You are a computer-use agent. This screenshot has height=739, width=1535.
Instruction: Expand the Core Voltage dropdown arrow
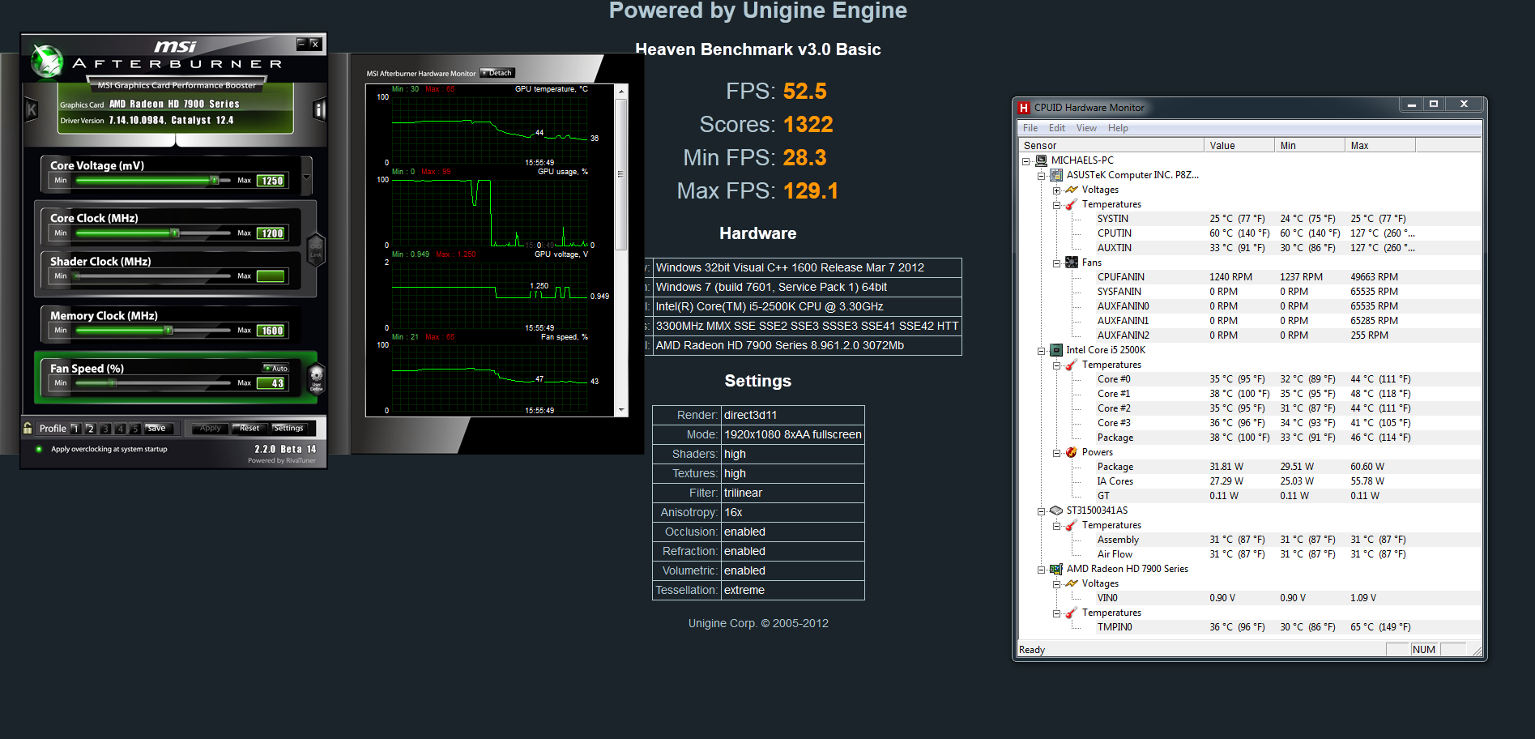coord(307,177)
